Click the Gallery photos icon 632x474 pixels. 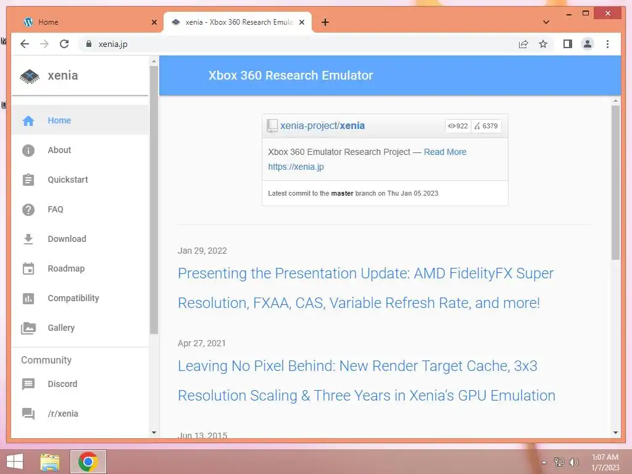(28, 328)
